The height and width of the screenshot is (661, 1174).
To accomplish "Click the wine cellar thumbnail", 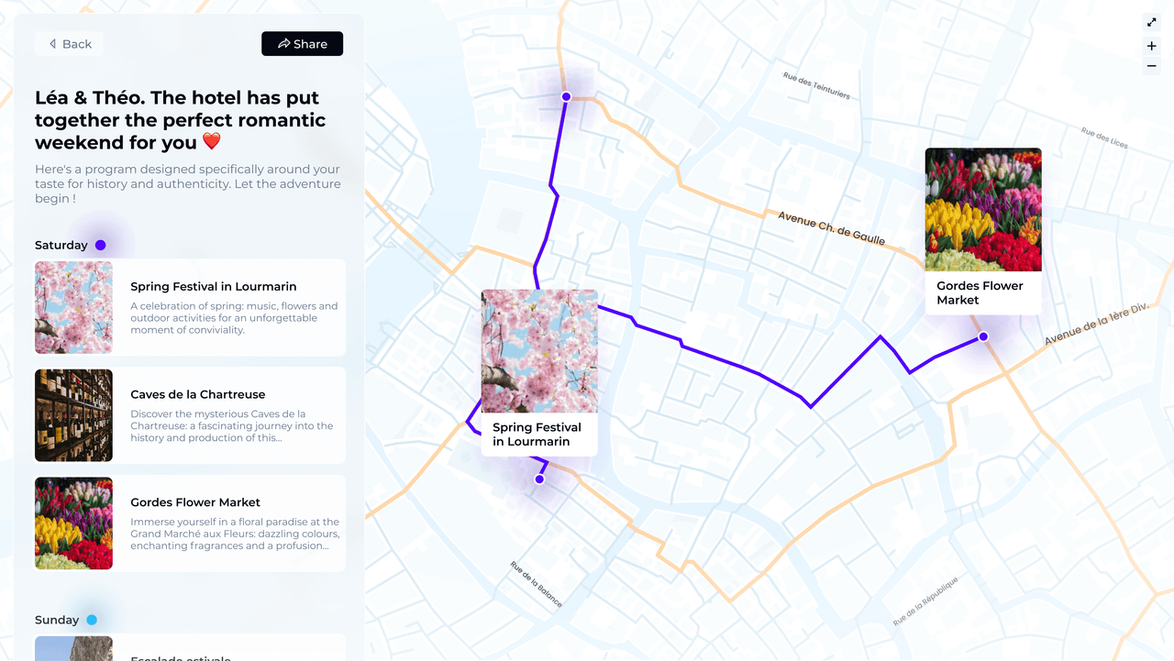I will pos(73,415).
